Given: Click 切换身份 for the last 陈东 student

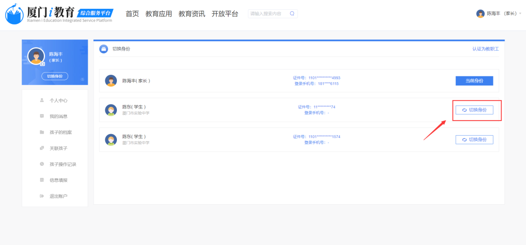Looking at the screenshot, I should click(474, 140).
